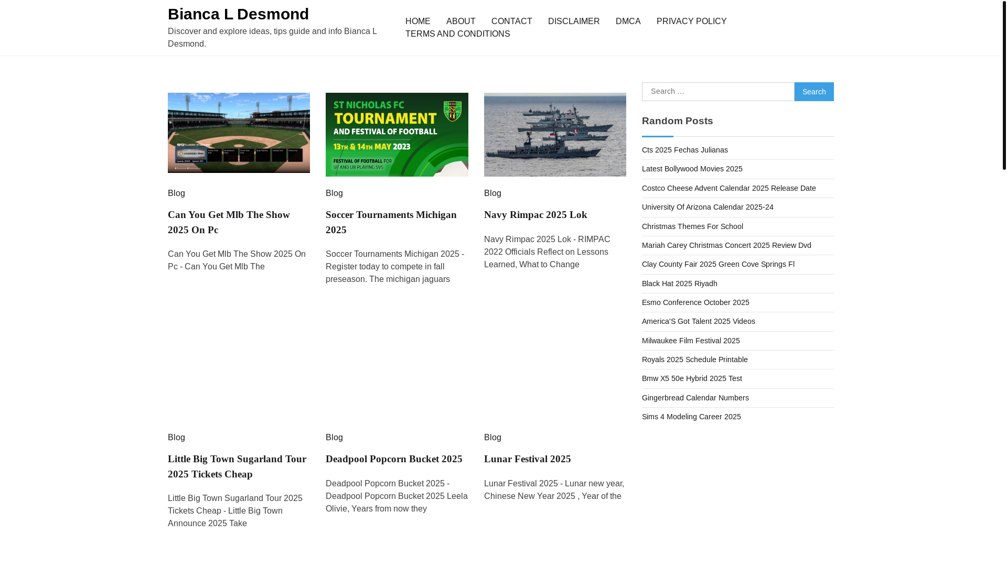Click the Soccer Tournaments Michigan excerpt text

(394, 267)
